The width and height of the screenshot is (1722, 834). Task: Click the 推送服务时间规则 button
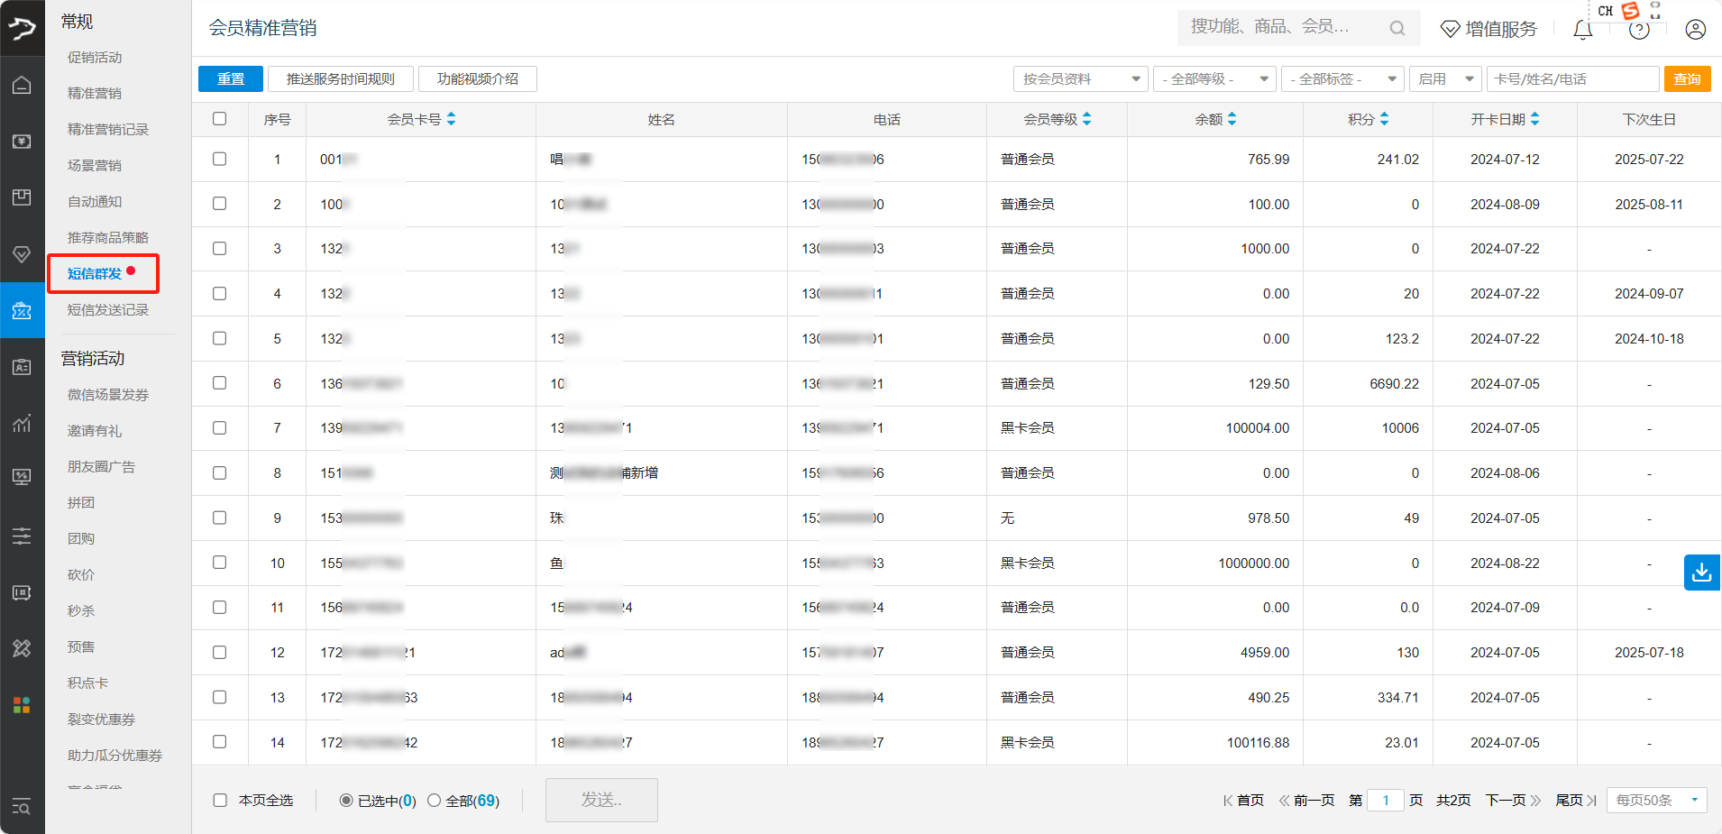[x=340, y=79]
